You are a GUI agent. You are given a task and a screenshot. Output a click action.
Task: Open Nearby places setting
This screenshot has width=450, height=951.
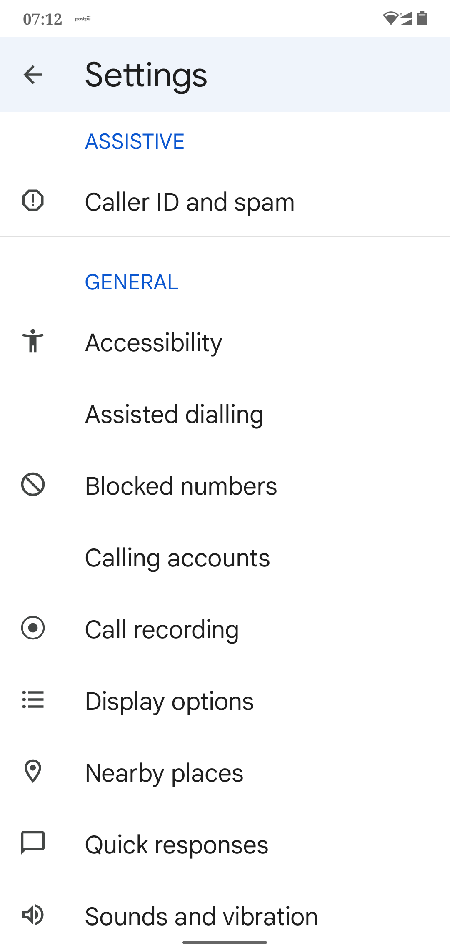[164, 773]
